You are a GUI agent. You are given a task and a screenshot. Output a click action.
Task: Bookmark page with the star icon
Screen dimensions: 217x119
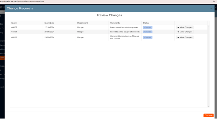pyautogui.click(x=214, y=1)
